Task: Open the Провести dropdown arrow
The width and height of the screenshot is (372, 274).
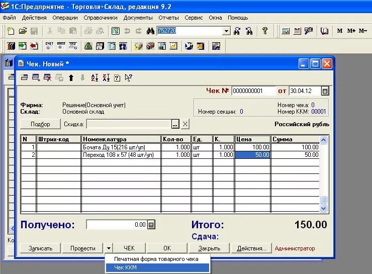Action: tap(109, 248)
